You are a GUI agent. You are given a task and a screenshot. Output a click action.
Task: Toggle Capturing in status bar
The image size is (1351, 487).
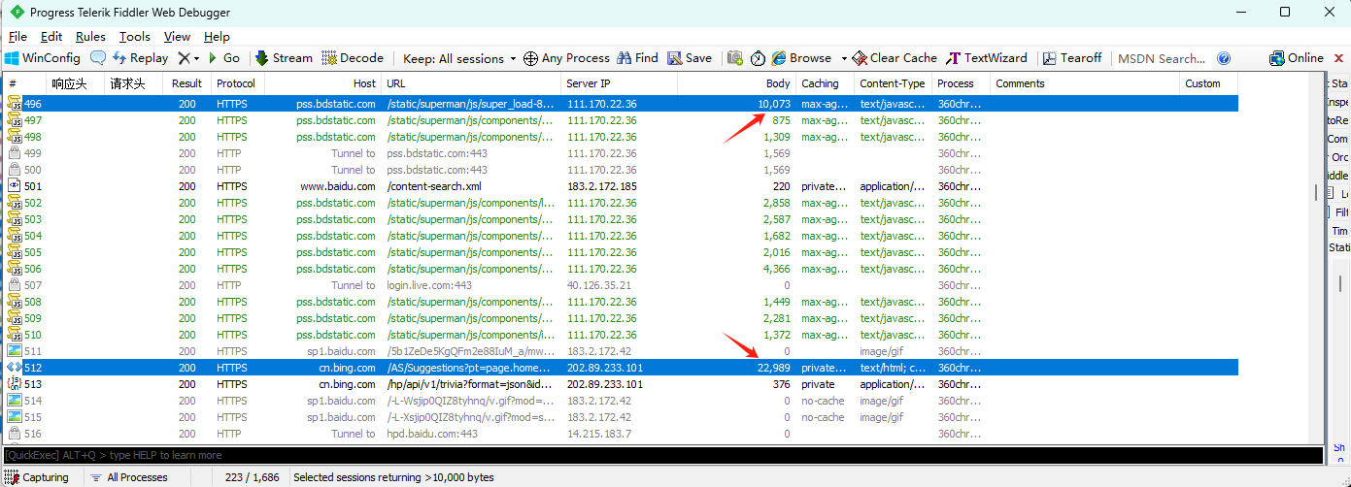[37, 477]
